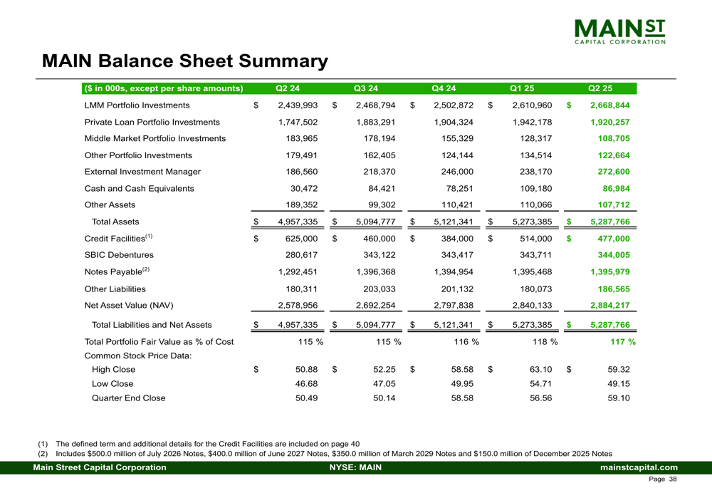Select the Net Asset Value (NAV) row label
Image resolution: width=712 pixels, height=488 pixels.
(x=129, y=306)
